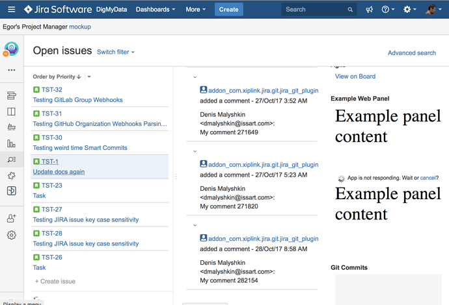
Task: Click the Git Commits panel heading
Action: pos(349,267)
